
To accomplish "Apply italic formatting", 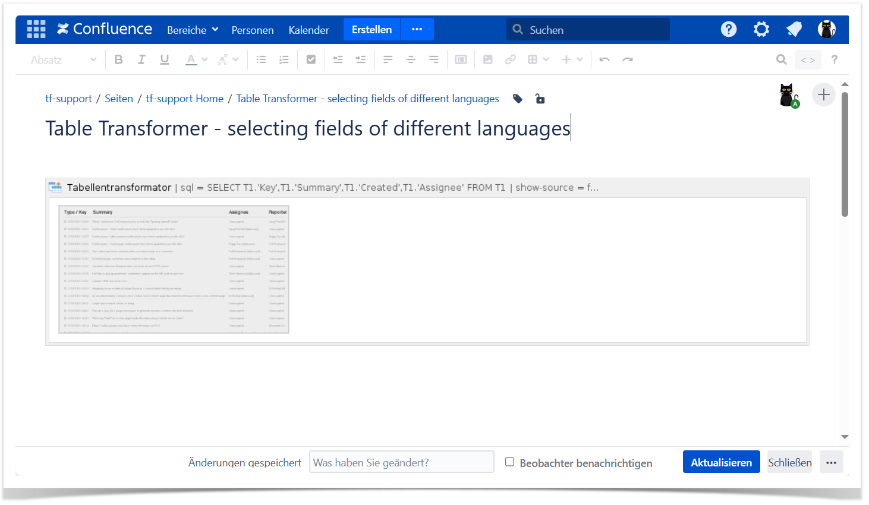I will pos(141,59).
